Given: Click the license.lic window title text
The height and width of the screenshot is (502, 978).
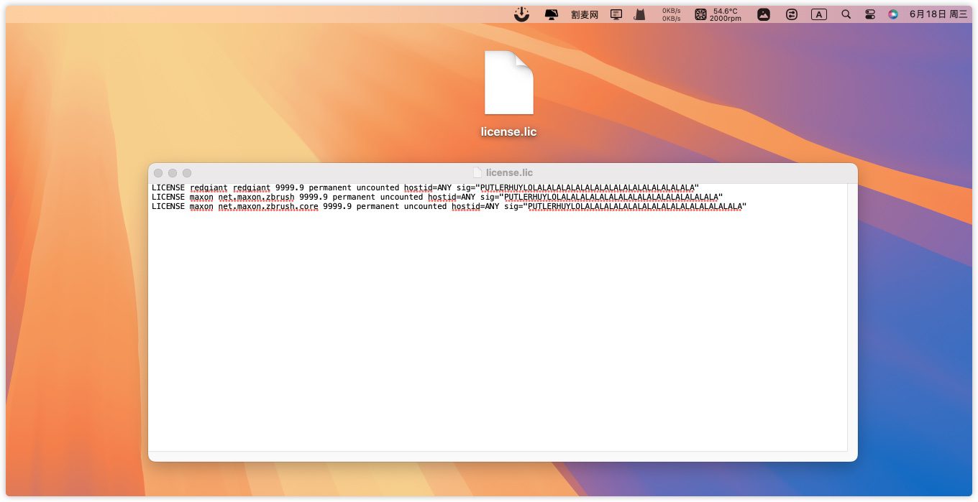Looking at the screenshot, I should (509, 173).
